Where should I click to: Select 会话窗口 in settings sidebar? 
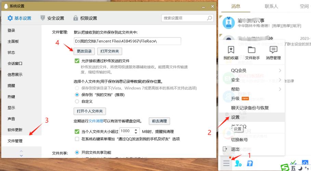(x=15, y=64)
